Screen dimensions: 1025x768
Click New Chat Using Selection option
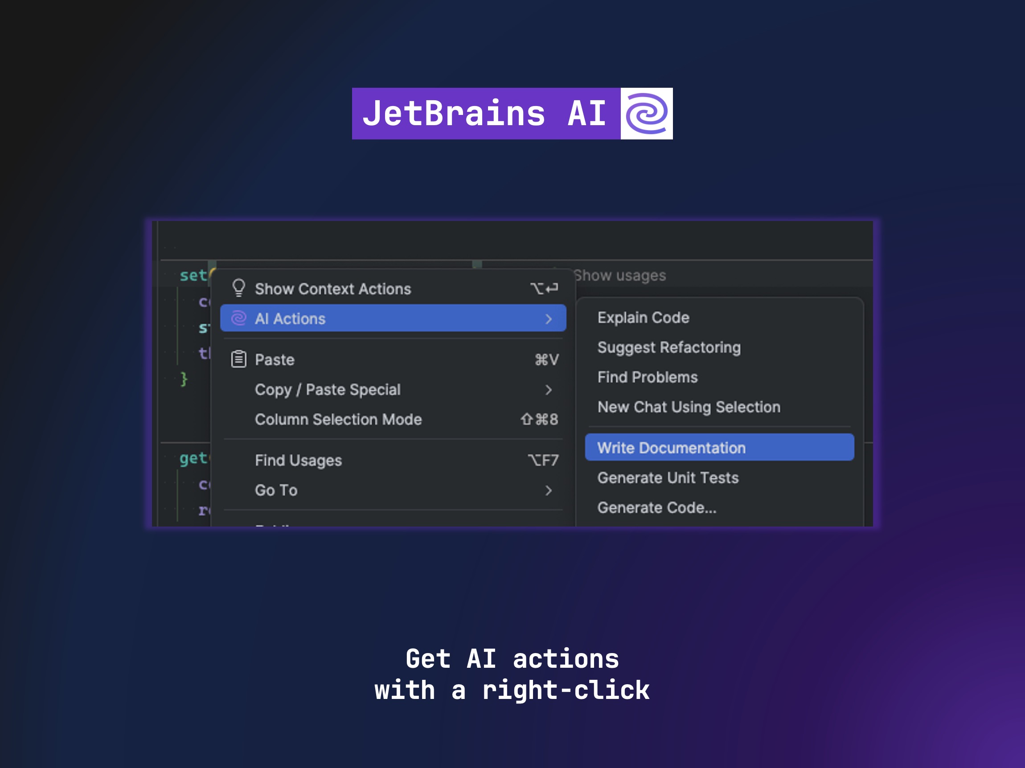(688, 406)
